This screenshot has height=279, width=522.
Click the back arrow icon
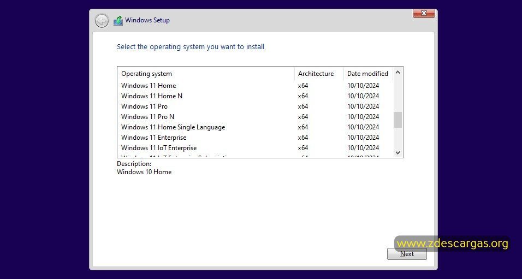(x=102, y=21)
